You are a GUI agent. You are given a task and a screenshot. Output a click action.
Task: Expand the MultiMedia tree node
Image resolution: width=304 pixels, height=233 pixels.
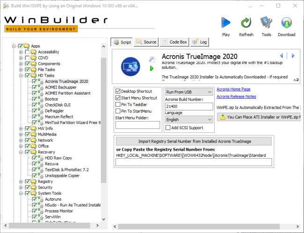point(21,134)
